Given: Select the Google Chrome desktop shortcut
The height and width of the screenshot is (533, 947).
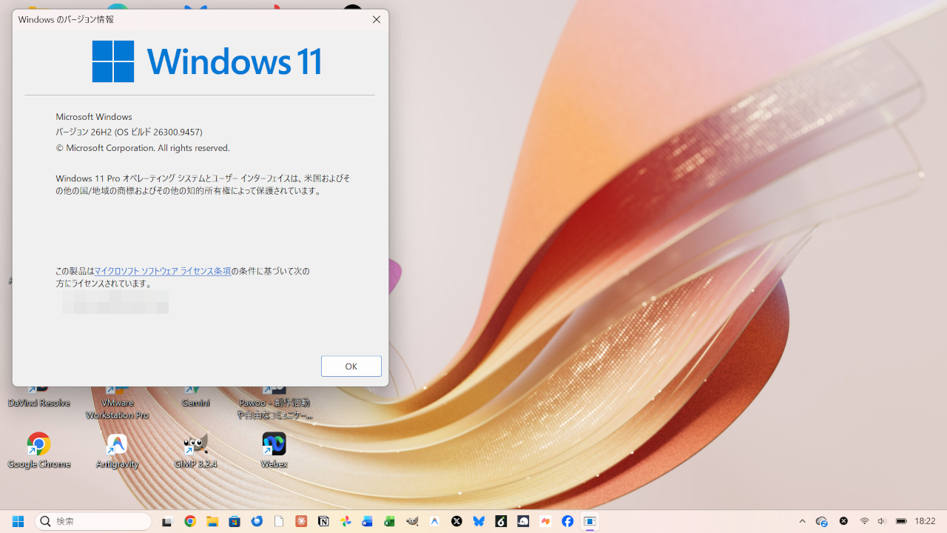Looking at the screenshot, I should (38, 450).
